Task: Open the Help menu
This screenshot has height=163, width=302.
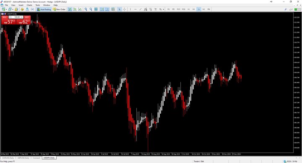Action: (55, 5)
